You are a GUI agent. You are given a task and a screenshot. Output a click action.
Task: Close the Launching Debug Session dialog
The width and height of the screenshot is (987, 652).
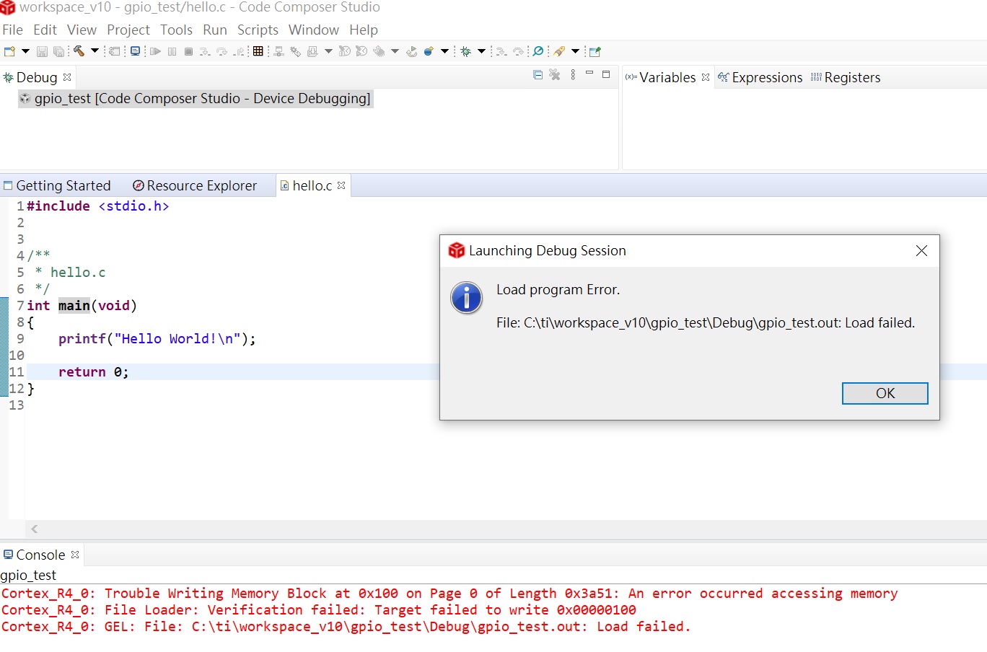pyautogui.click(x=921, y=250)
